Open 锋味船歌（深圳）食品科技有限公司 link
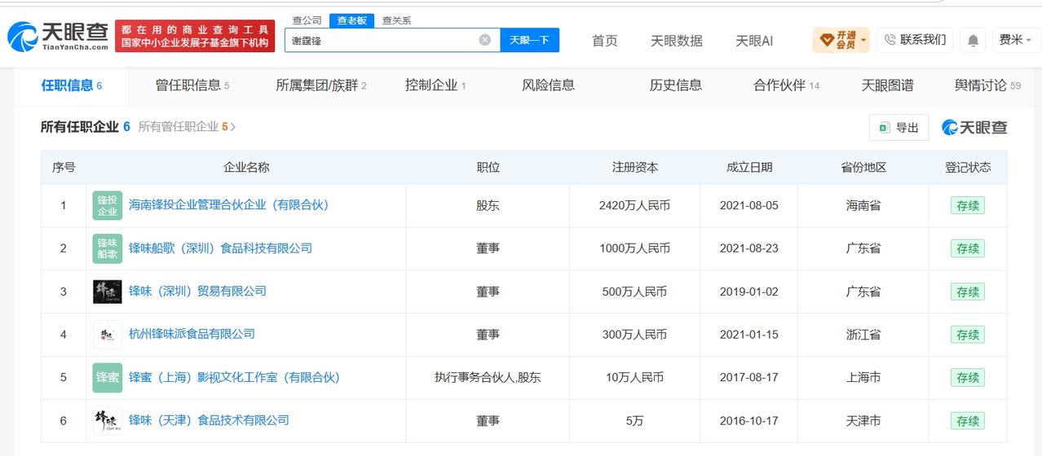This screenshot has height=456, width=1042. click(x=220, y=248)
